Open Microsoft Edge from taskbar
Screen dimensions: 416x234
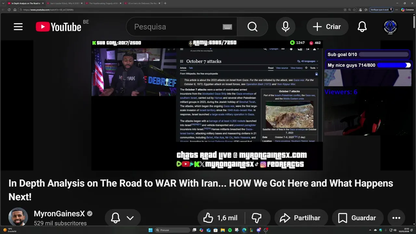(x=244, y=230)
